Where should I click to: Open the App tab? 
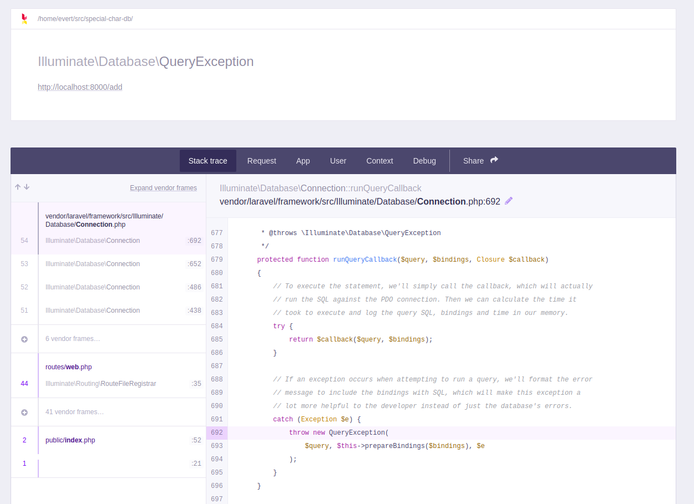pyautogui.click(x=303, y=161)
